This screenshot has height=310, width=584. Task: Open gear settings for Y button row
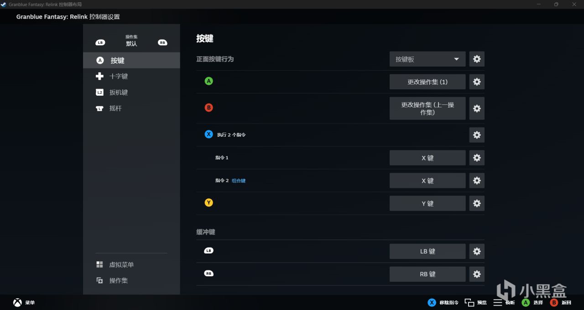477,203
